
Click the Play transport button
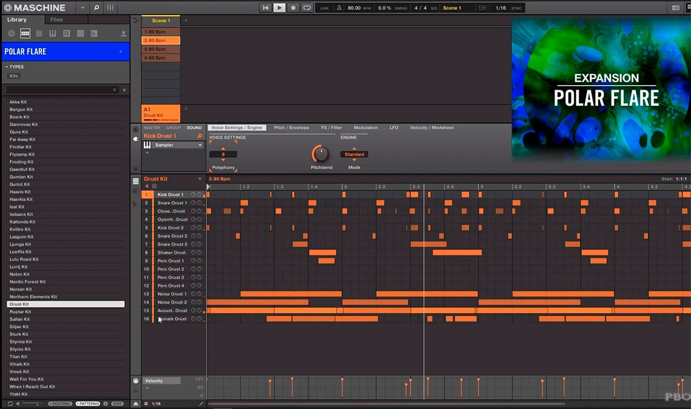click(x=279, y=7)
